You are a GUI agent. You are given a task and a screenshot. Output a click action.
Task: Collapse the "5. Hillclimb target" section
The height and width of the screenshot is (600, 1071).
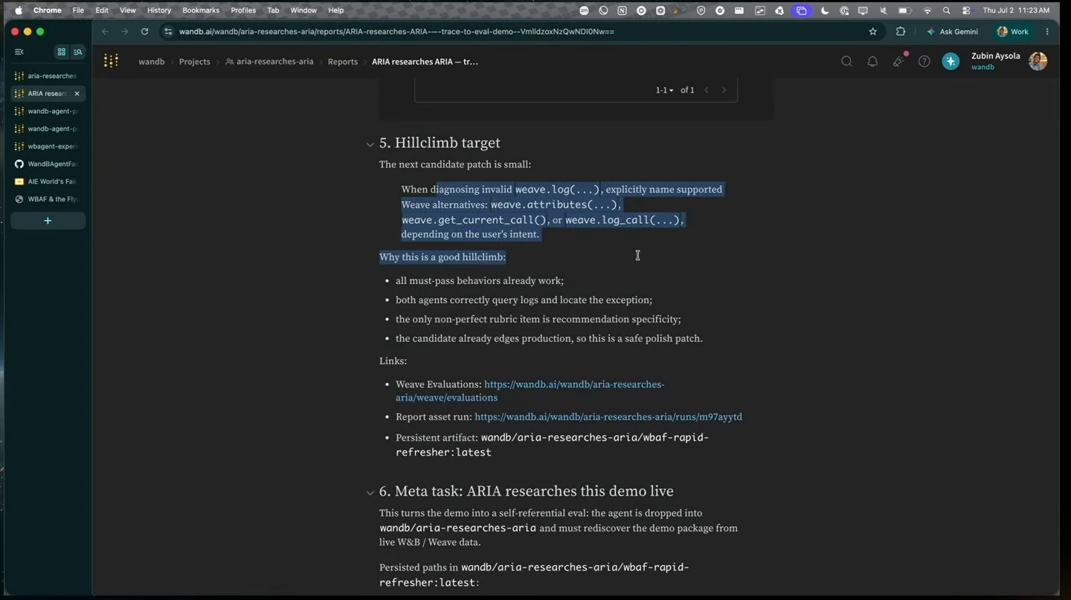pos(370,144)
